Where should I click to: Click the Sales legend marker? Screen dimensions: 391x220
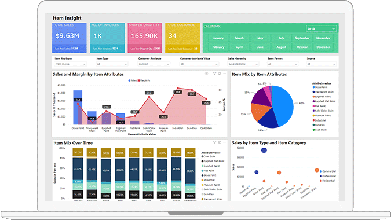click(129, 80)
